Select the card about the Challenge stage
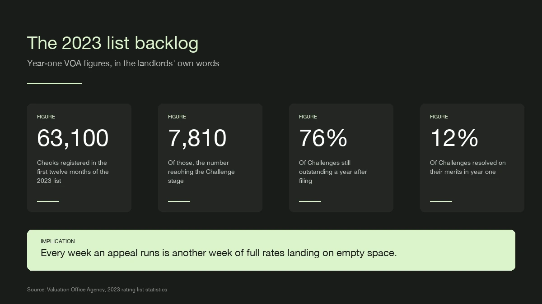Image resolution: width=542 pixels, height=304 pixels. (210, 158)
